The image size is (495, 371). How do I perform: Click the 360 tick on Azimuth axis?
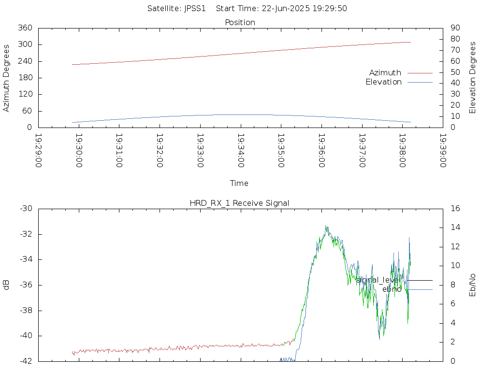click(x=25, y=28)
